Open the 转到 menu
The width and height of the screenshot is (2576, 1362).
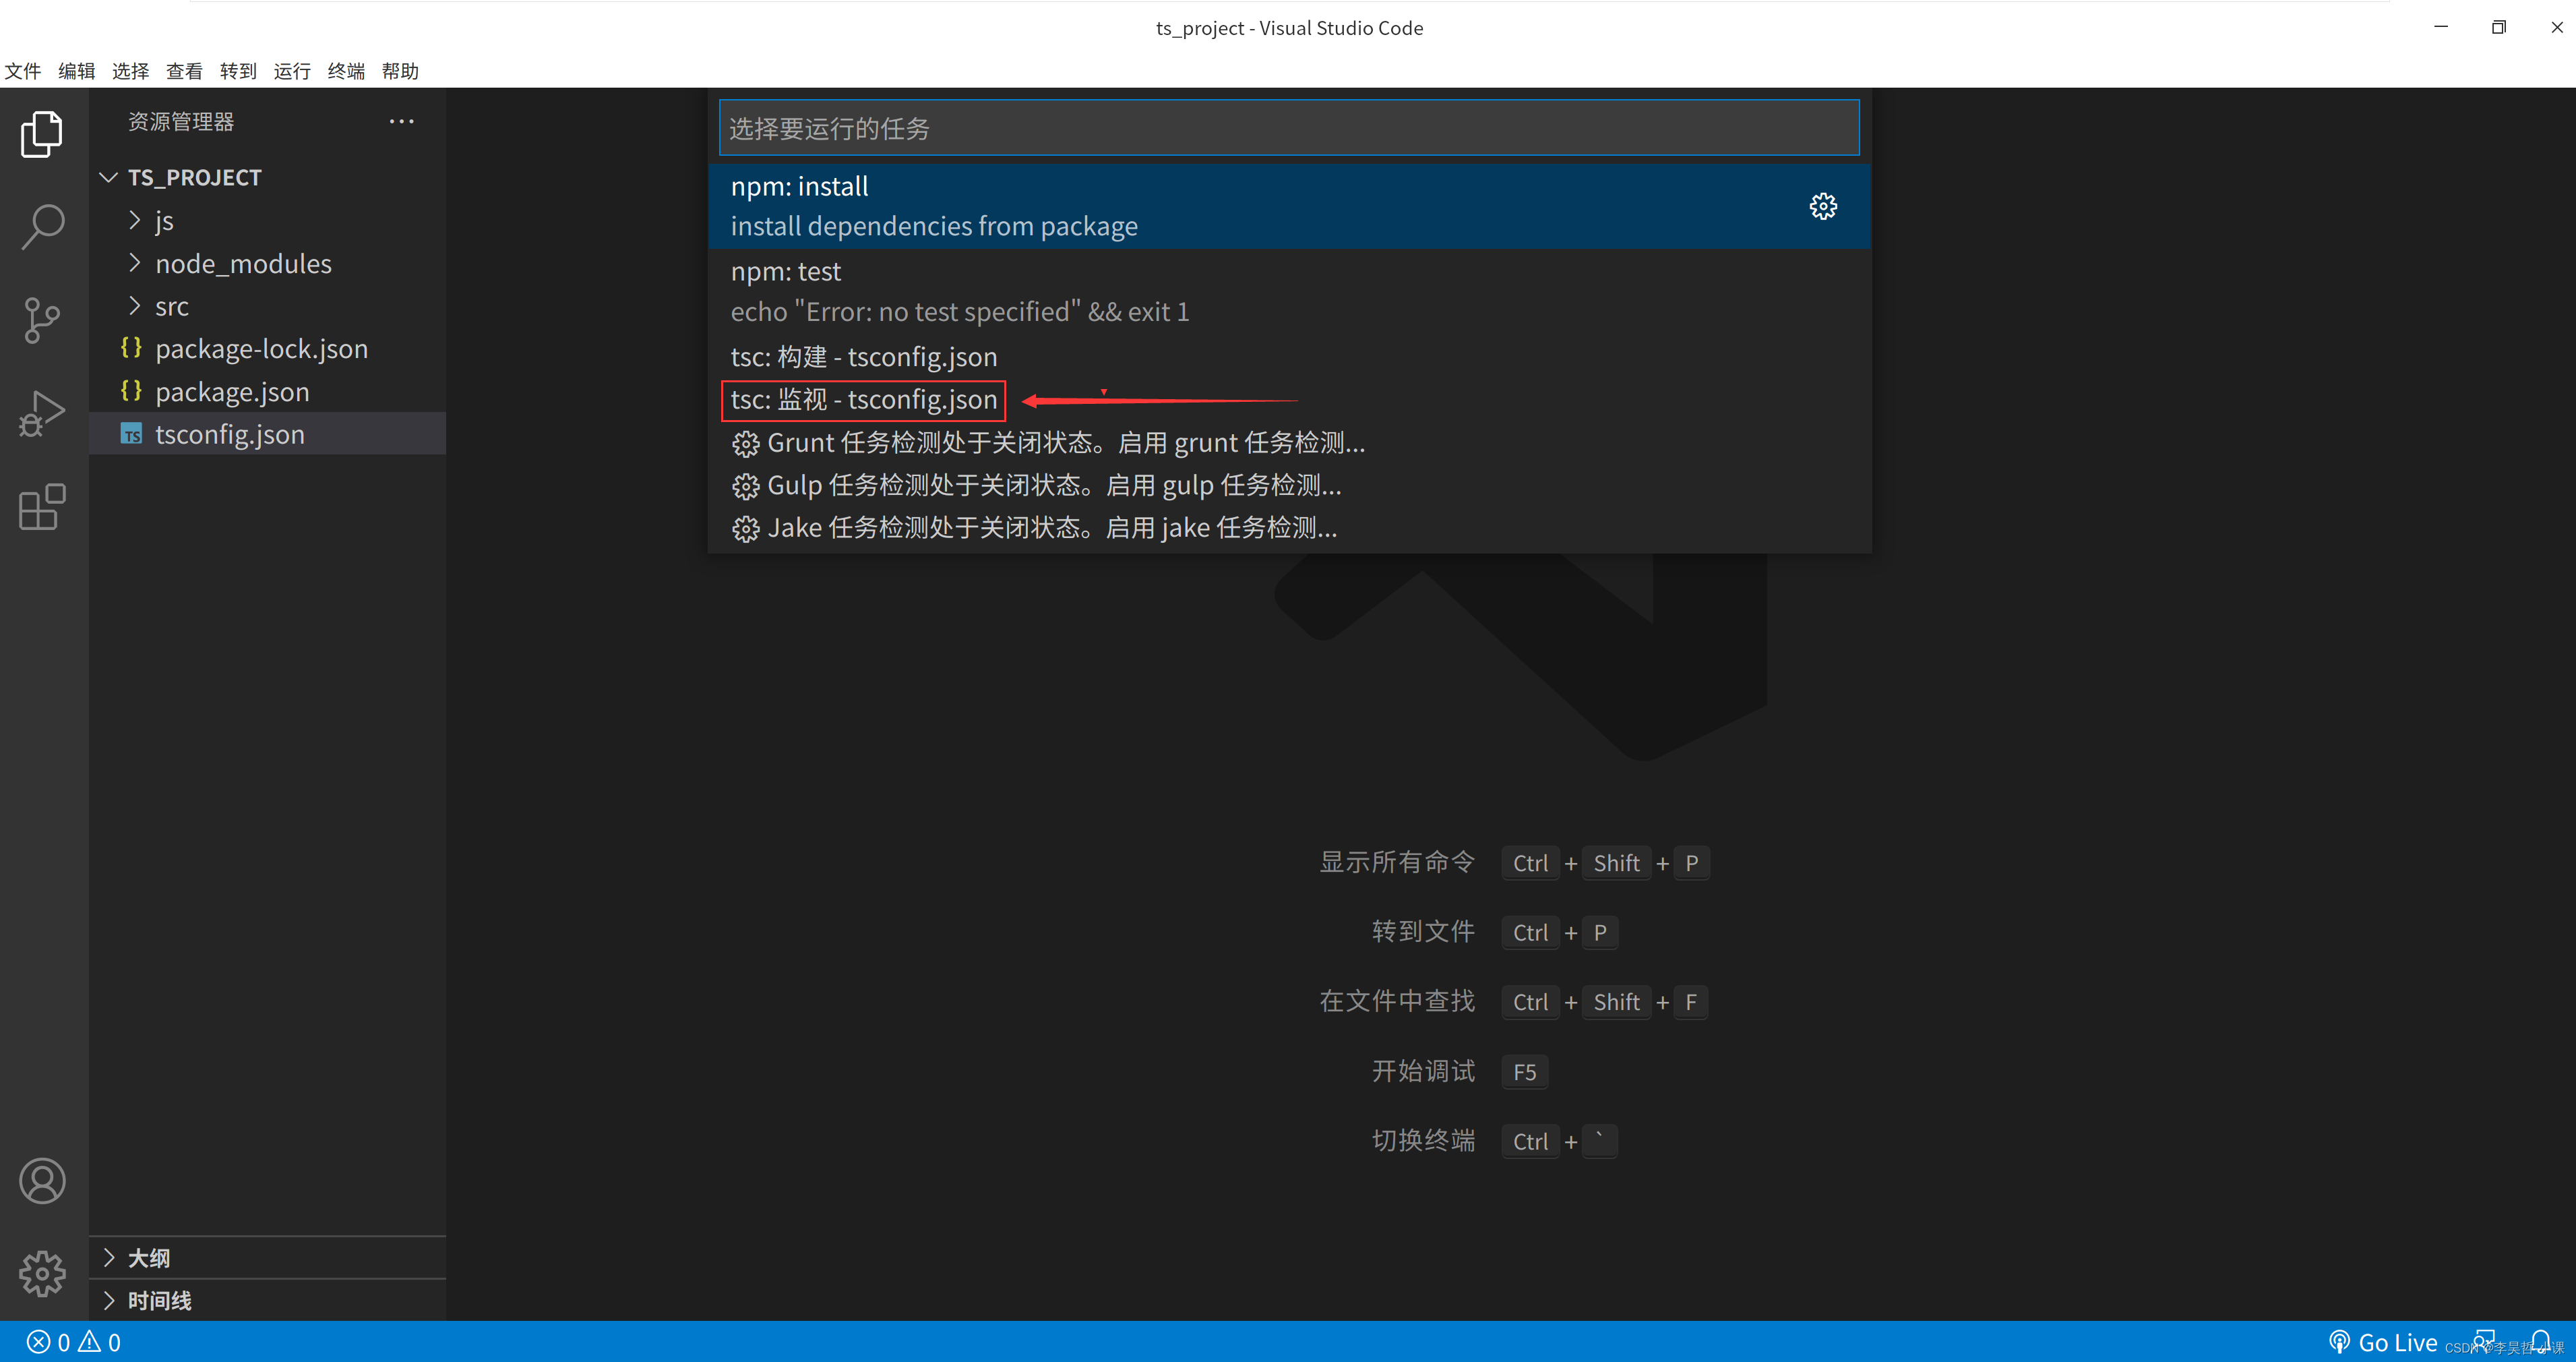tap(238, 71)
